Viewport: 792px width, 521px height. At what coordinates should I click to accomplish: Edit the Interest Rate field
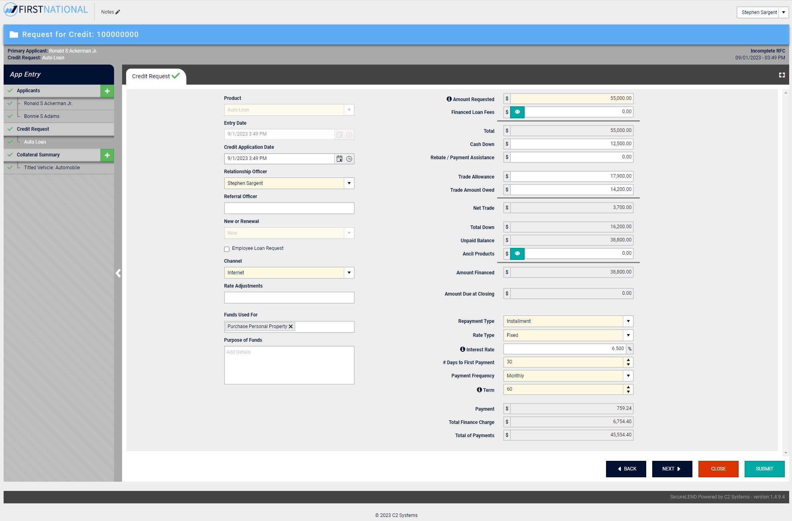(x=565, y=349)
